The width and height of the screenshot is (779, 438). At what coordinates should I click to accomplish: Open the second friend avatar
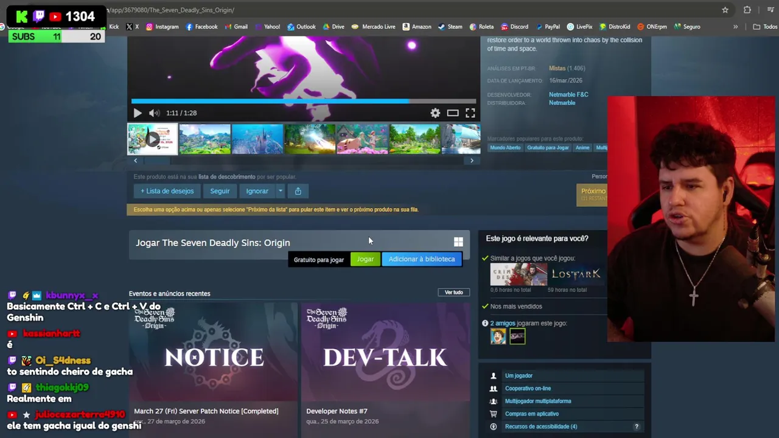click(517, 336)
